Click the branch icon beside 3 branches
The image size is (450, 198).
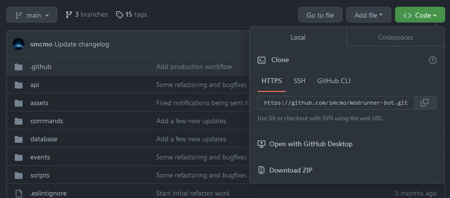69,15
